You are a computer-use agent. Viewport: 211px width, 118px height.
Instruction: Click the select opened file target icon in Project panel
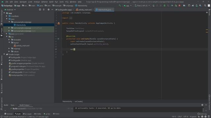(40, 10)
